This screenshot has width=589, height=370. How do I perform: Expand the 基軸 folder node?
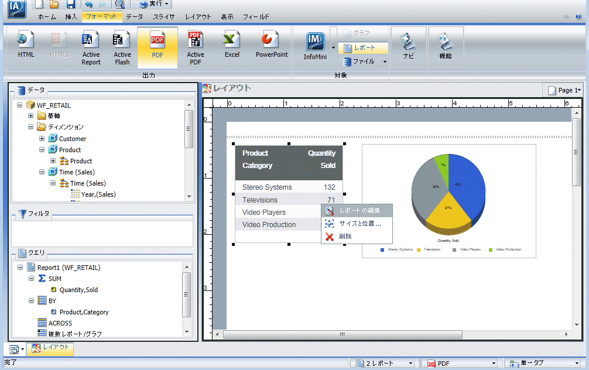click(x=31, y=116)
